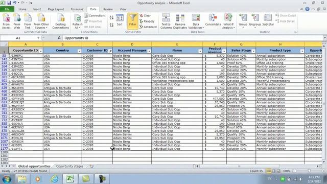Switch to the Insert ribbon tab
This screenshot has width=327, height=184.
37,9
